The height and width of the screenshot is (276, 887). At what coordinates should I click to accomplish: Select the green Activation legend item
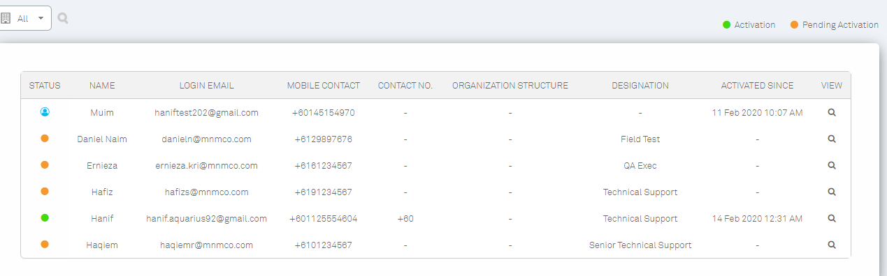pos(749,24)
